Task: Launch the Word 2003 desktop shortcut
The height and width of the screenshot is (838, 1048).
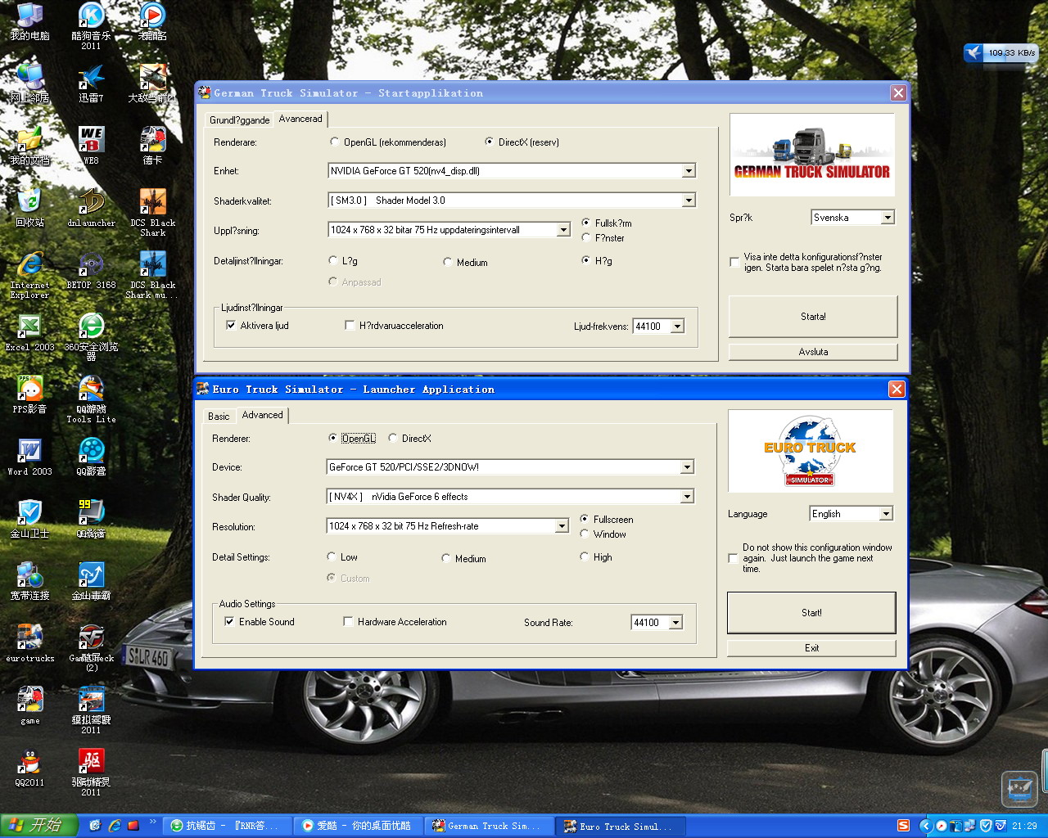Action: click(x=29, y=457)
